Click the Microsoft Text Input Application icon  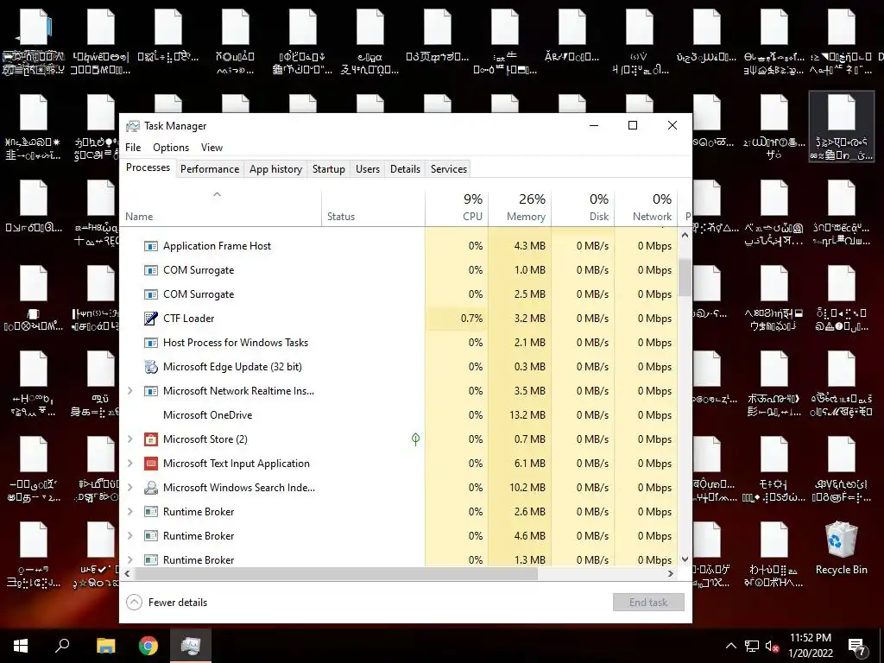150,464
